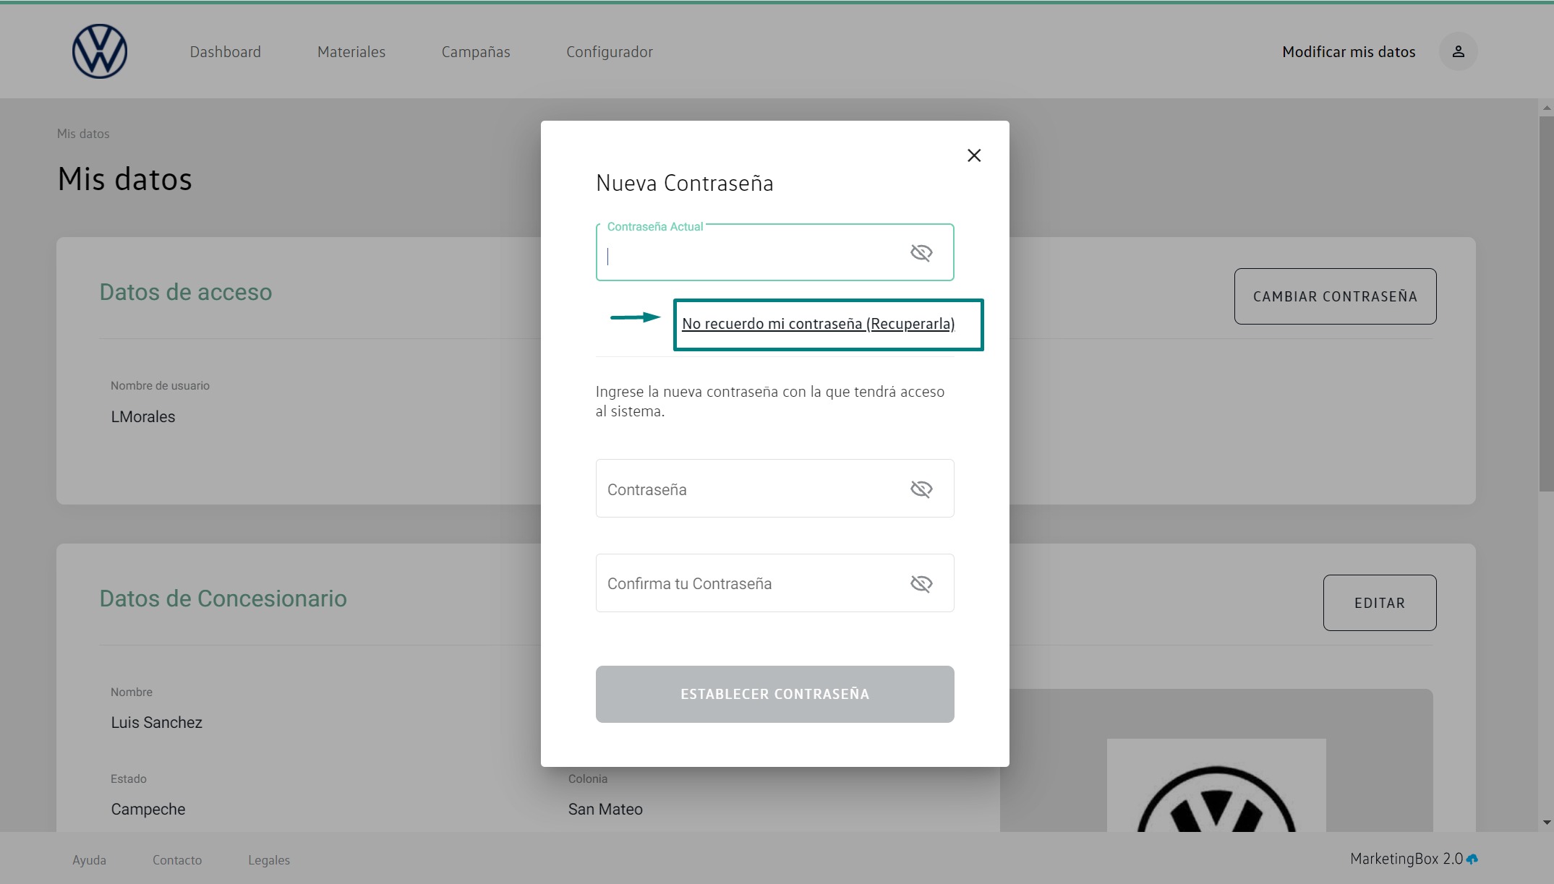Click the Cambiar Contraseña button
This screenshot has height=884, width=1554.
click(1334, 296)
